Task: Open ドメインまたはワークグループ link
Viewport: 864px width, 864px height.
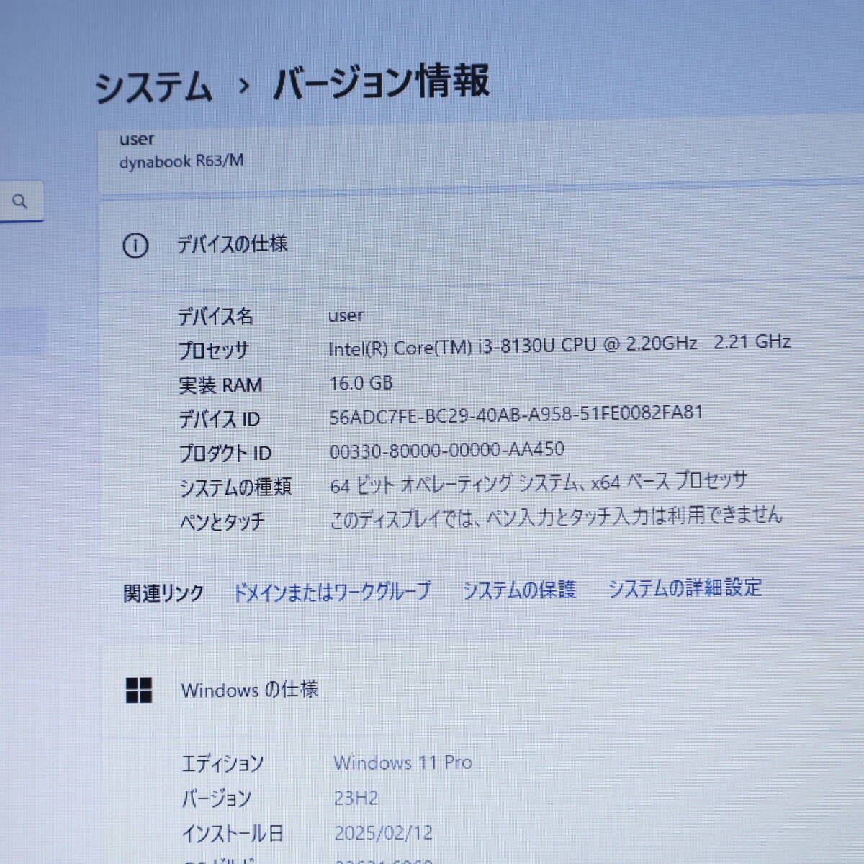Action: (332, 592)
